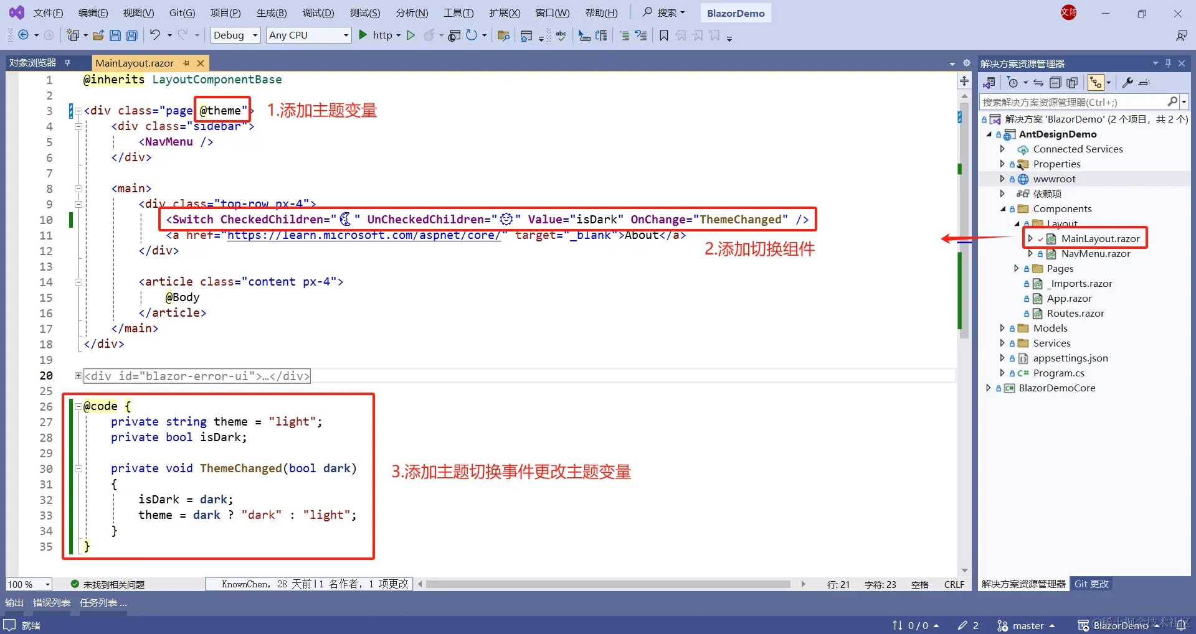
Task: Open the 输出 panel tab
Action: [x=14, y=602]
